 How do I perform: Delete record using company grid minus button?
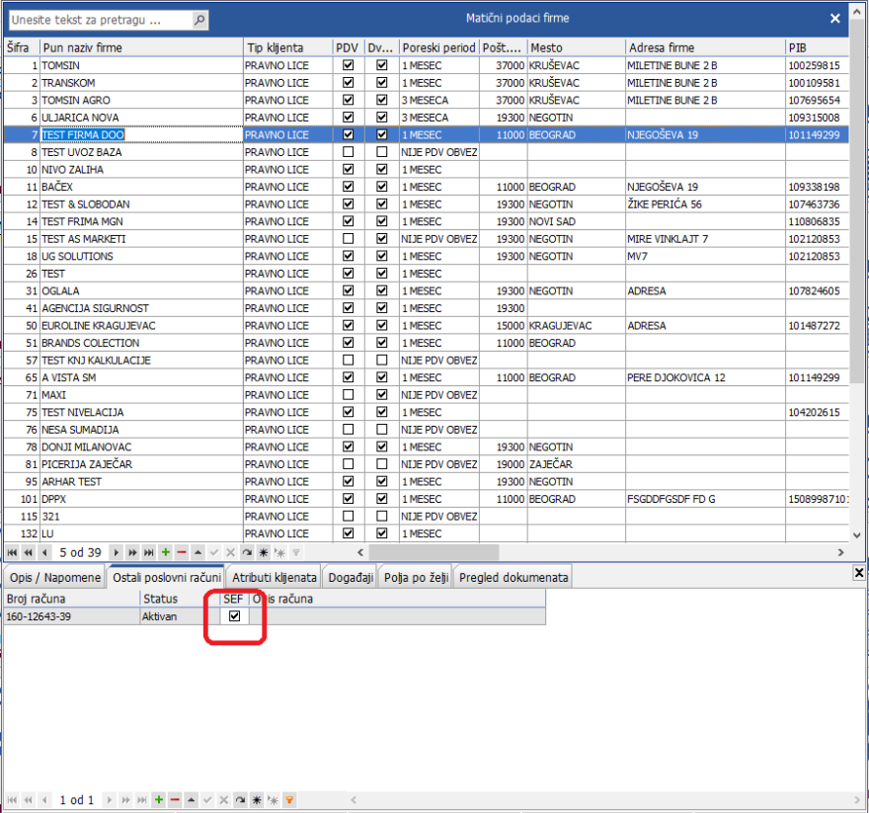[x=181, y=552]
